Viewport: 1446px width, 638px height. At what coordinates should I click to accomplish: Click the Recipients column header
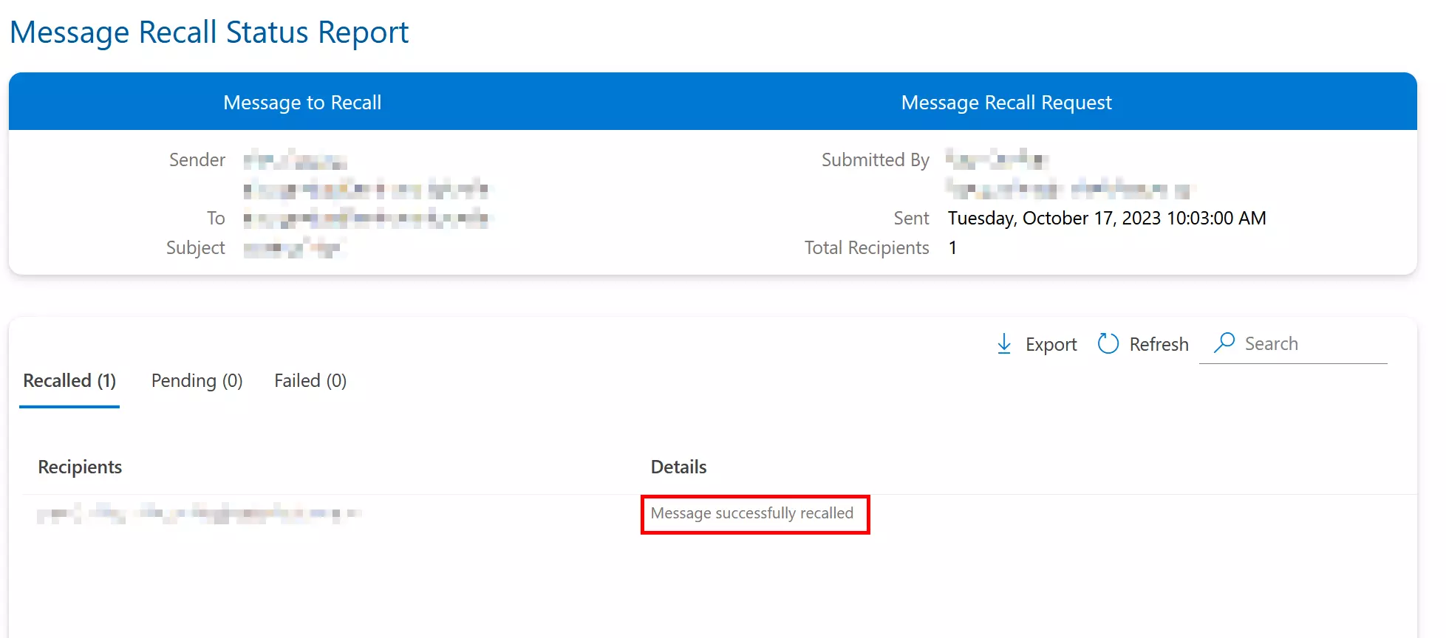coord(80,467)
